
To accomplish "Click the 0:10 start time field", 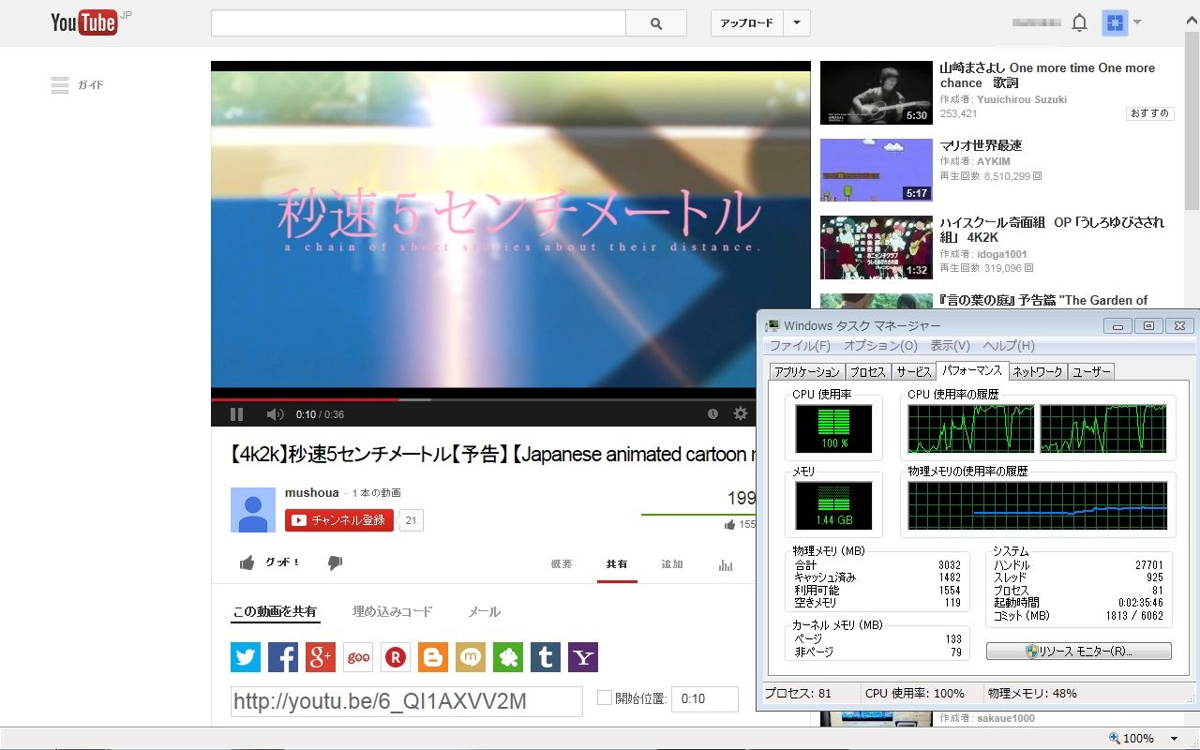I will [705, 698].
